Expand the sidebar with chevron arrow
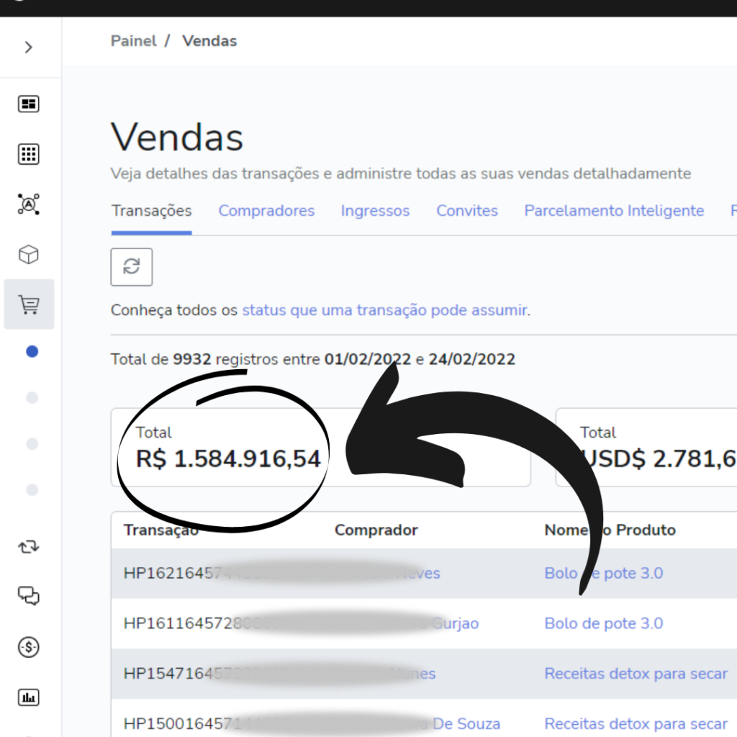The height and width of the screenshot is (737, 737). [29, 48]
